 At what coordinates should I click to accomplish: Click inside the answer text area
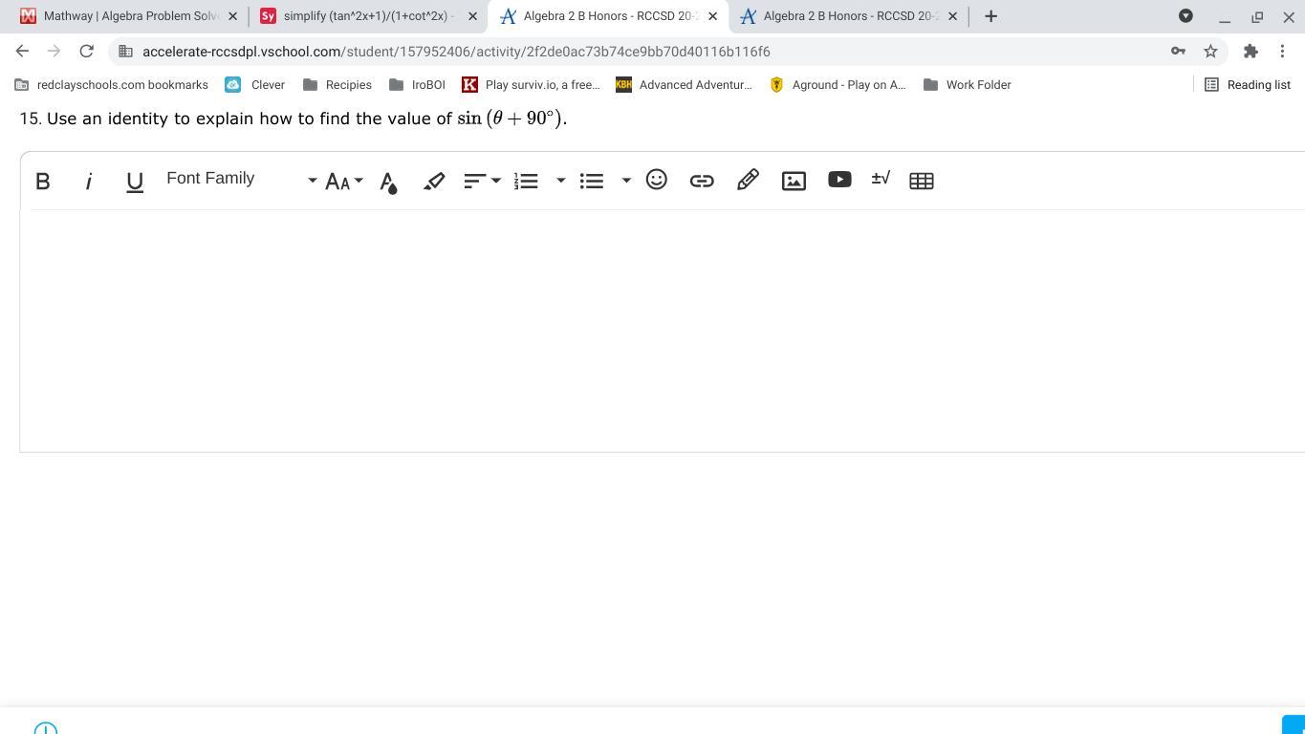coord(660,330)
